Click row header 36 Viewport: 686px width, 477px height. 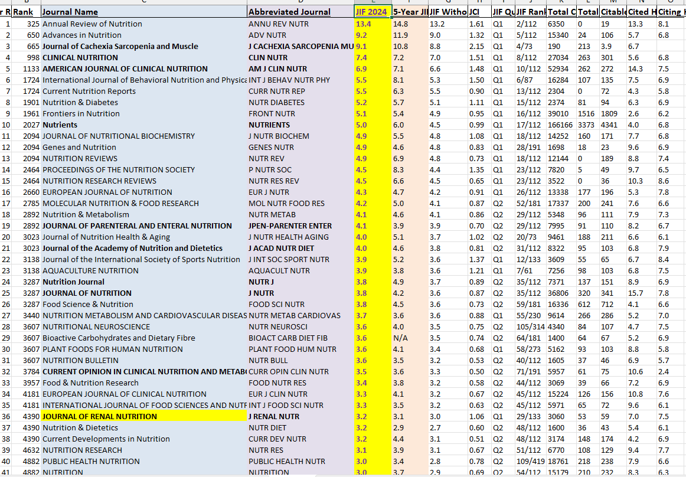click(x=6, y=417)
